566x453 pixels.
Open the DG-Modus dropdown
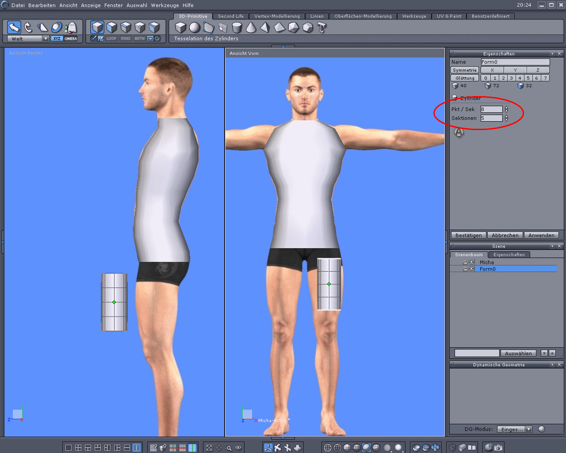pyautogui.click(x=528, y=429)
